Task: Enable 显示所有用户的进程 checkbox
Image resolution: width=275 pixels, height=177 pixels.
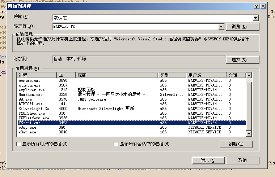Action: pyautogui.click(x=18, y=144)
